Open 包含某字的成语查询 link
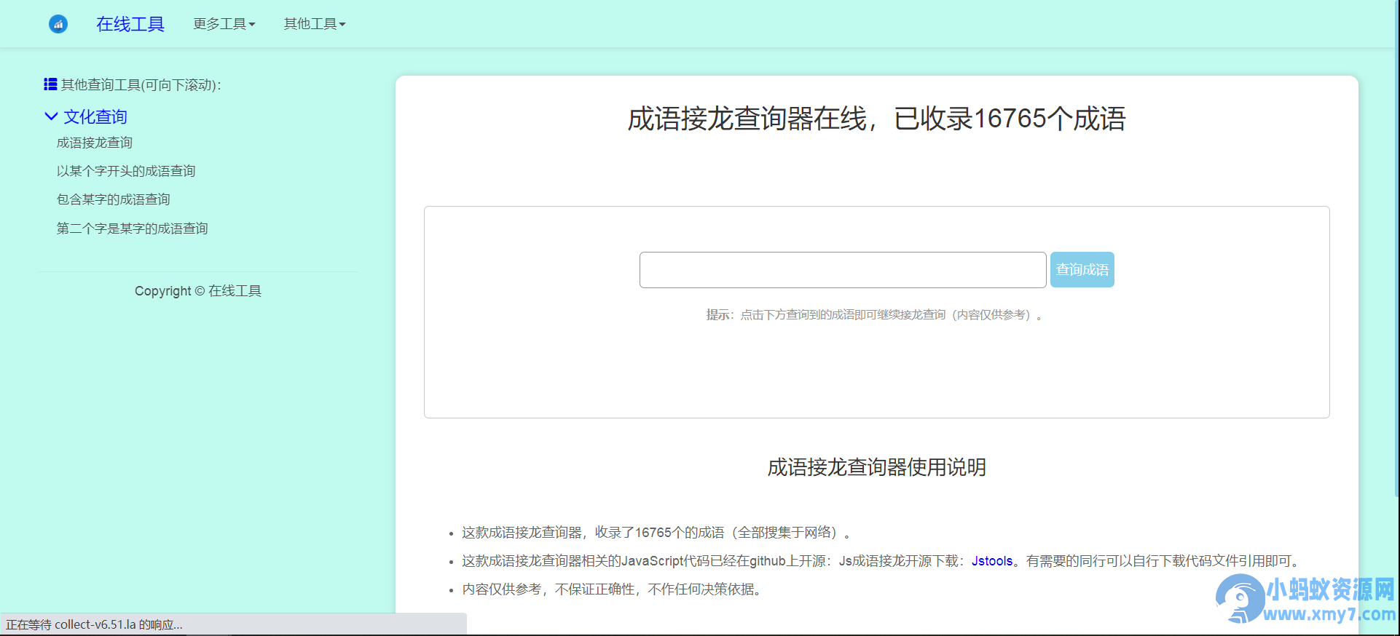This screenshot has width=1400, height=636. coord(114,199)
